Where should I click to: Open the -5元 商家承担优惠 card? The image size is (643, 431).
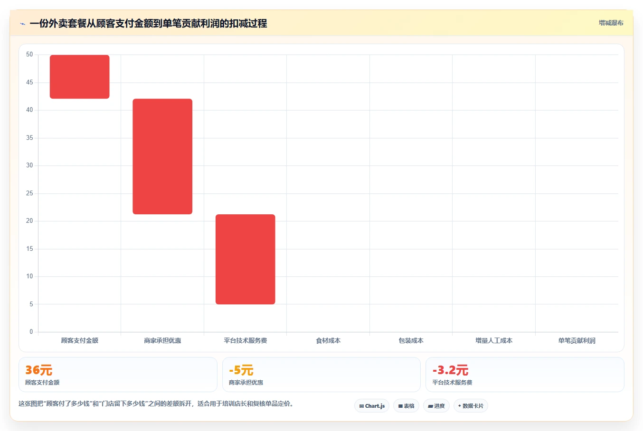[321, 375]
